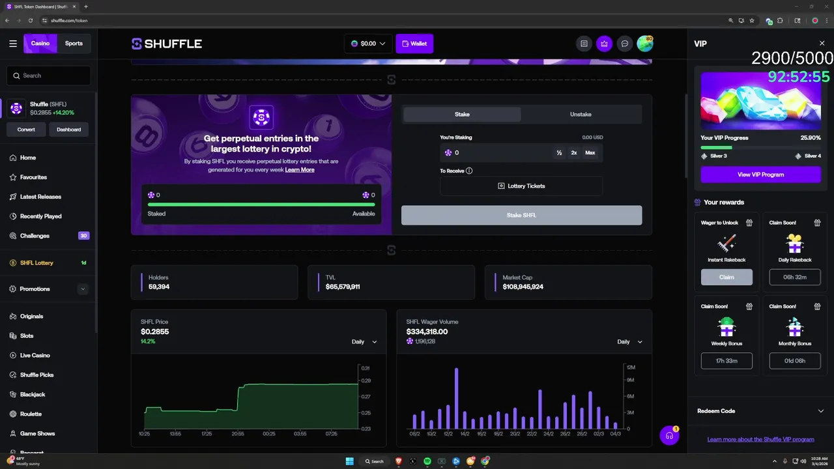
Task: Open browser extensions puzzle icon
Action: (780, 20)
